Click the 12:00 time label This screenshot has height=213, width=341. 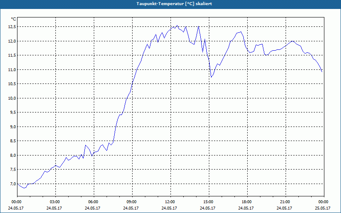(x=171, y=202)
